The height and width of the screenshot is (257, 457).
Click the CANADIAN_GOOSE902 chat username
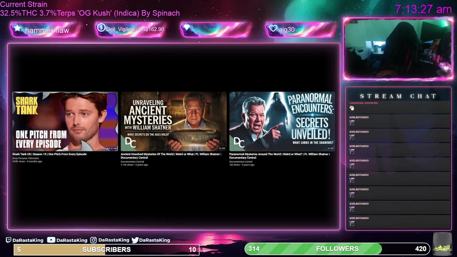click(363, 103)
